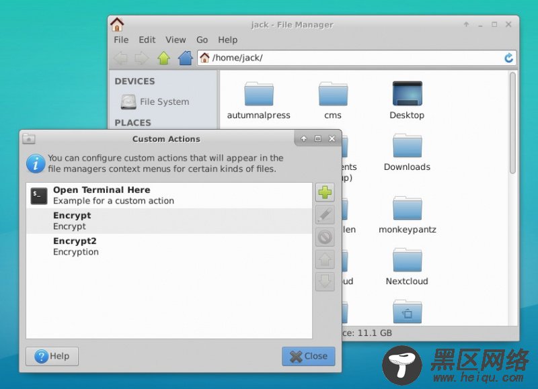Select the Nextcloud folder

click(407, 267)
